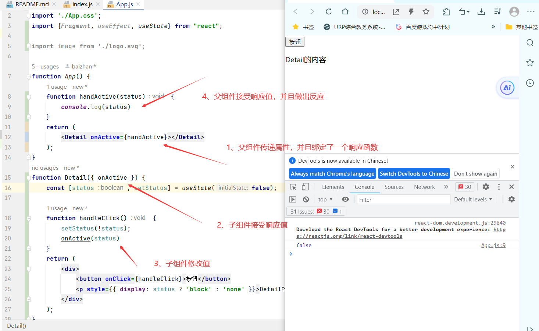Viewport: 539px width, 331px height.
Task: Collapse the import block fold marker on line 2
Action: 28,16
